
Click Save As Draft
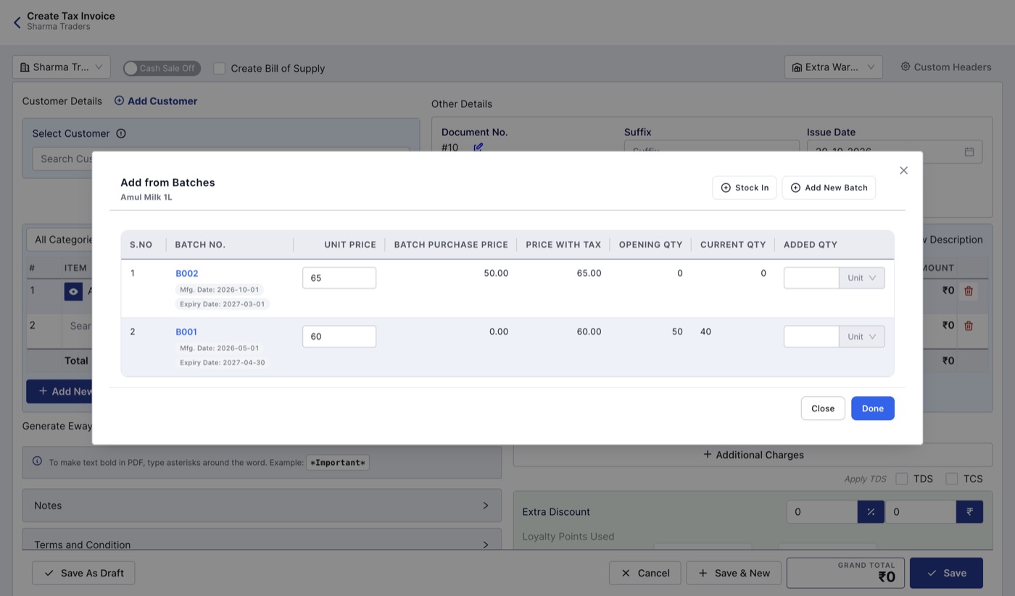(x=83, y=573)
